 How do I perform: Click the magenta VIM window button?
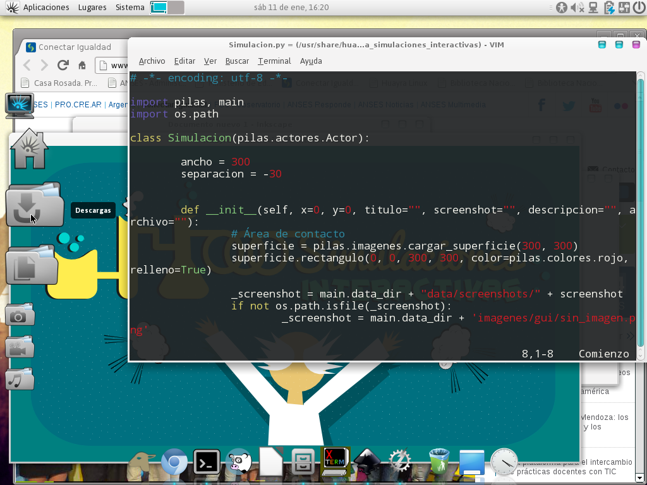pyautogui.click(x=636, y=45)
